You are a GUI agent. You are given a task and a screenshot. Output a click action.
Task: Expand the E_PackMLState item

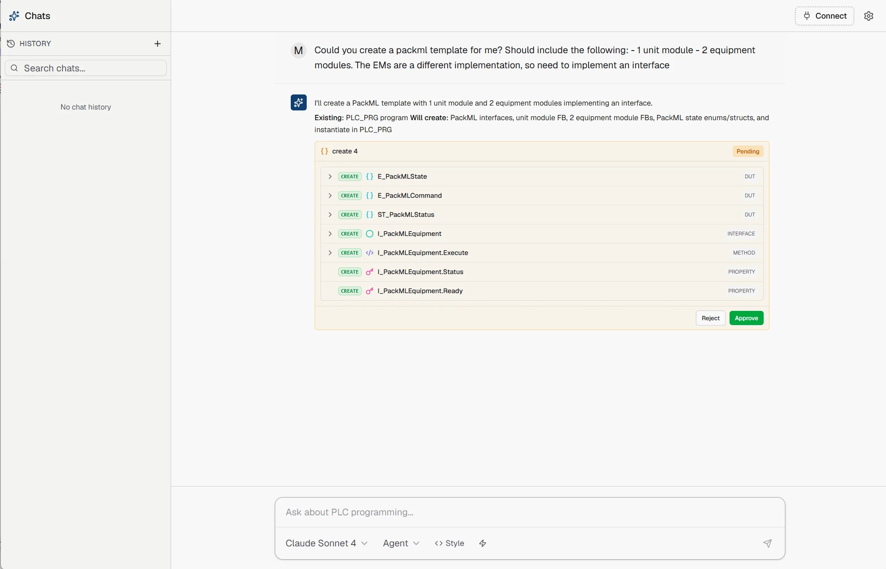pyautogui.click(x=330, y=177)
